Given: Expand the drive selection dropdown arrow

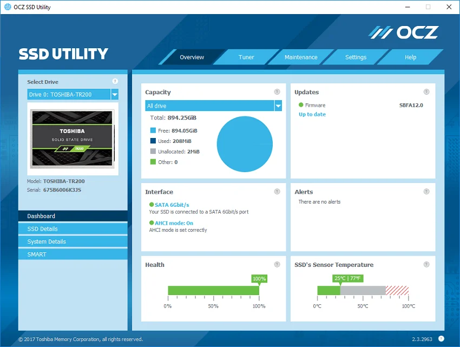Looking at the screenshot, I should tap(115, 95).
